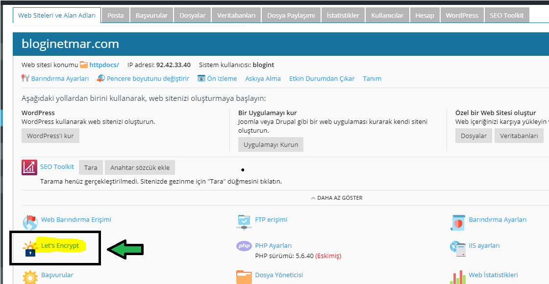Select the Dosya Paylaşımı tab
The width and height of the screenshot is (549, 284).
[291, 15]
